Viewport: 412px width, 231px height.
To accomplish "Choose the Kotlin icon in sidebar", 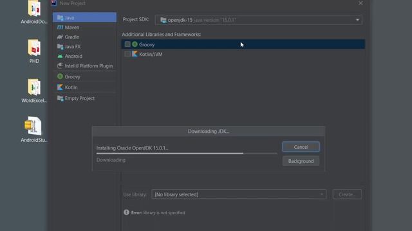I will tap(60, 87).
